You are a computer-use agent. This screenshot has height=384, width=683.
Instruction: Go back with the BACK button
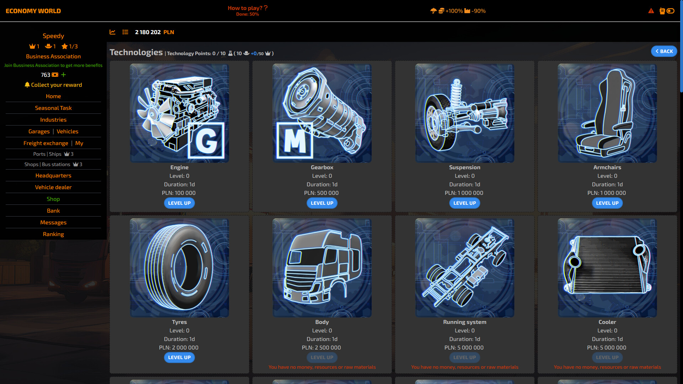click(664, 51)
